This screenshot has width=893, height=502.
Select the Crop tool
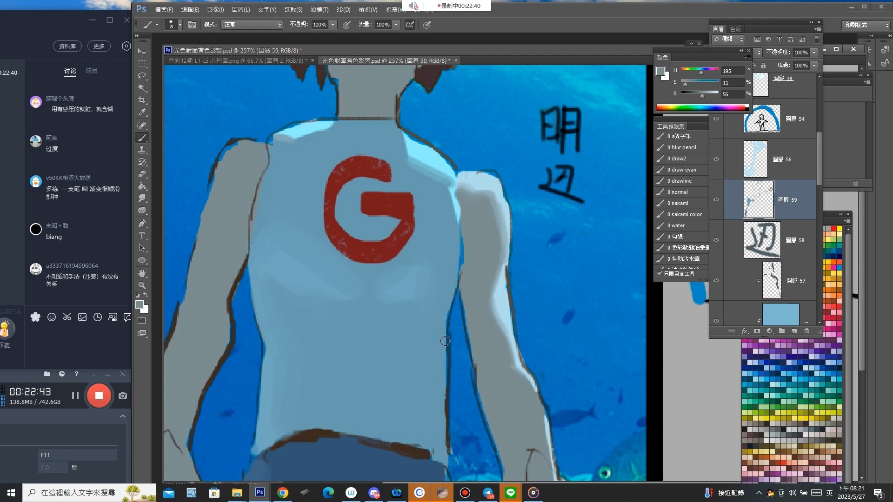(x=142, y=100)
